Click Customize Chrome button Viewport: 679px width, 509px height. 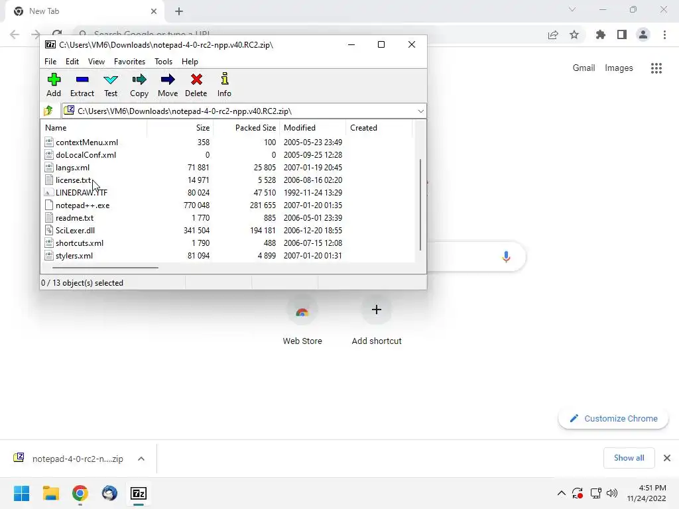click(613, 419)
